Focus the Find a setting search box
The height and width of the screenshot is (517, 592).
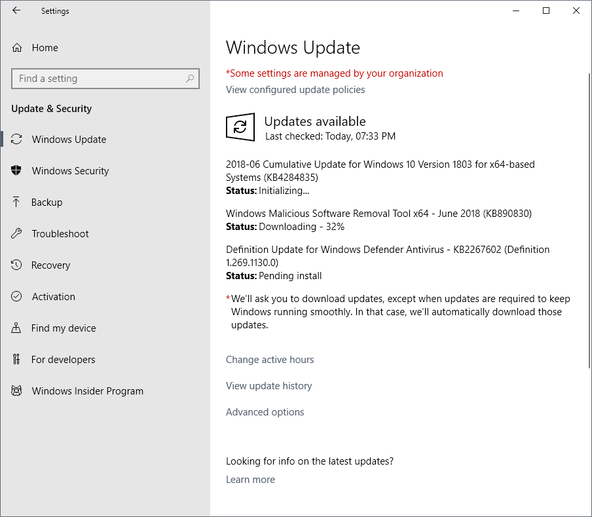(x=105, y=79)
